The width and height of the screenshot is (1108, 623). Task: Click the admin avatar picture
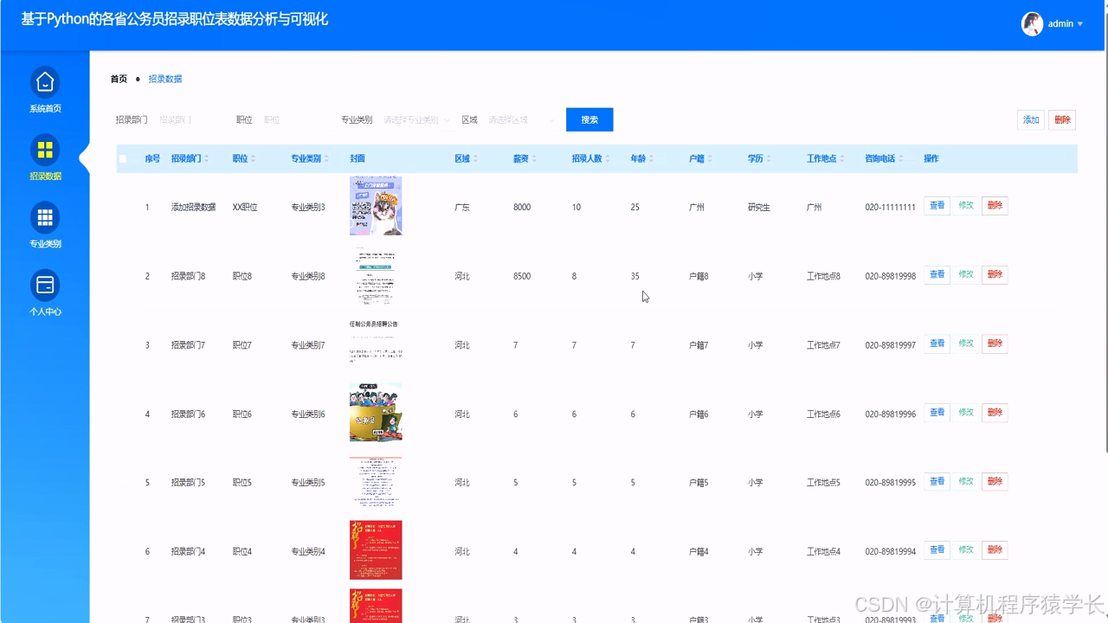pyautogui.click(x=1032, y=24)
